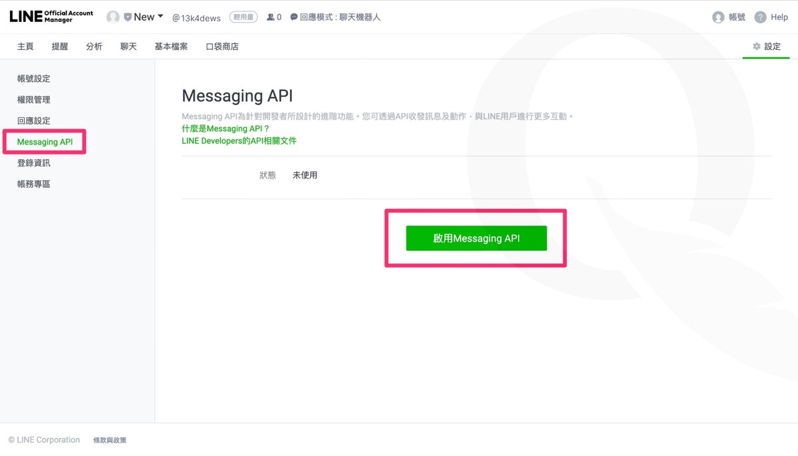Open 帳號設定 in the sidebar
798x456 pixels.
click(34, 79)
